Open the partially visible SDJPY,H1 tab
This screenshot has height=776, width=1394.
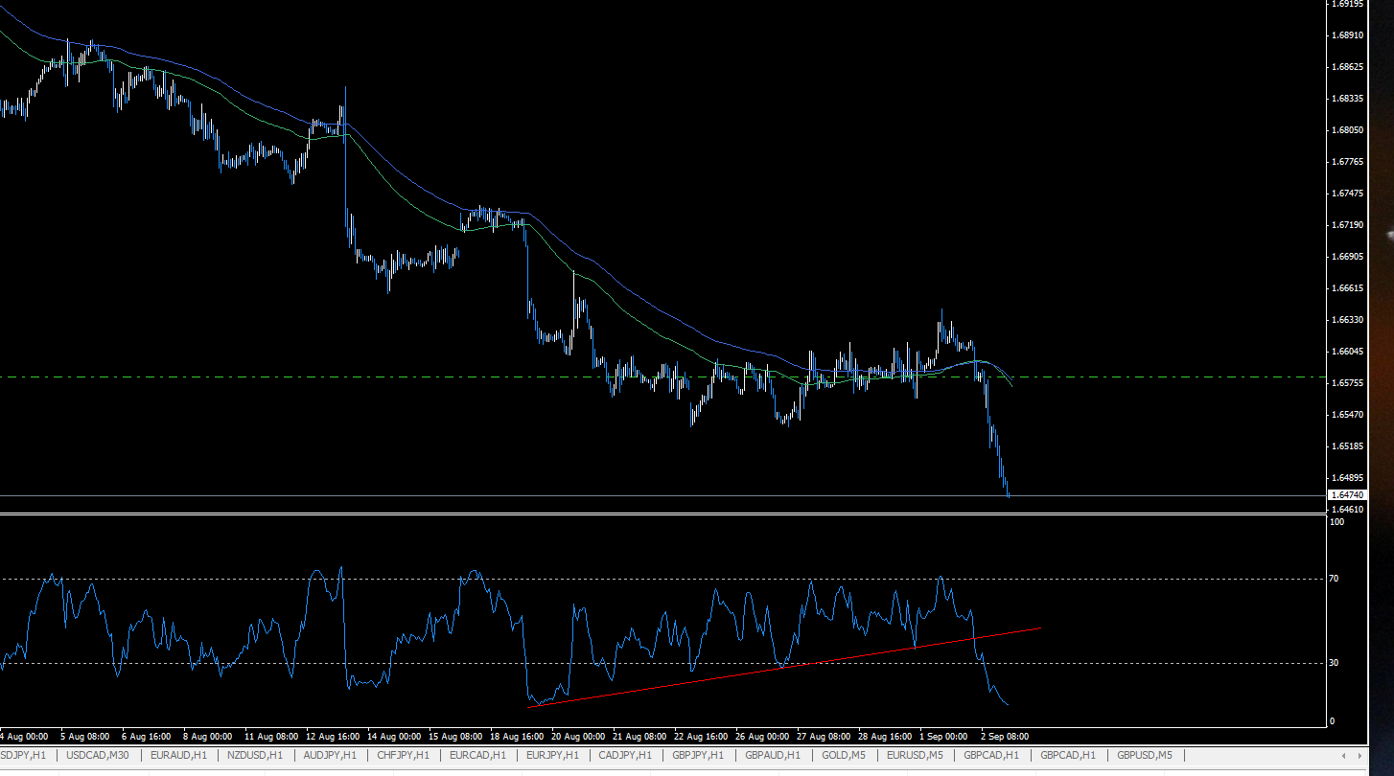coord(23,756)
